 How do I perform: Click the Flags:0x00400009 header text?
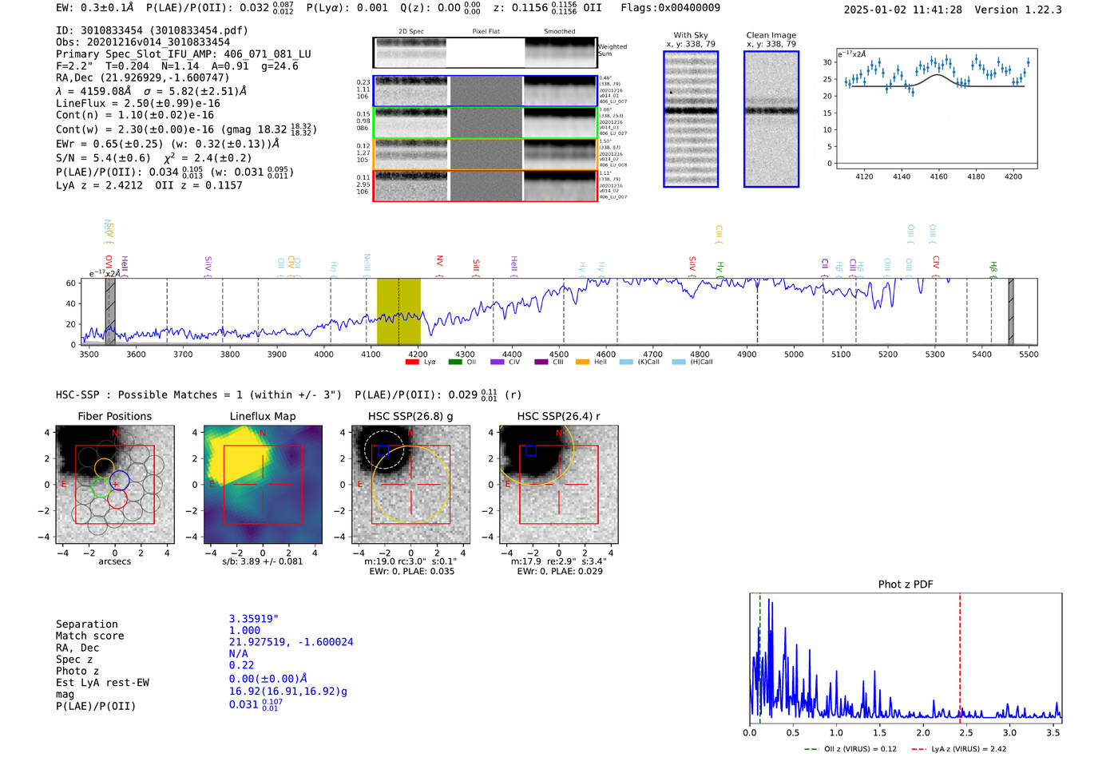tap(670, 7)
